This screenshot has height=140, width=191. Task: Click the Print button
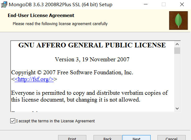pos(72,138)
